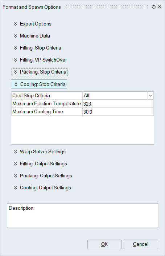Close the Format and Spawn Options panel
165x256 pixels.
coord(160,7)
